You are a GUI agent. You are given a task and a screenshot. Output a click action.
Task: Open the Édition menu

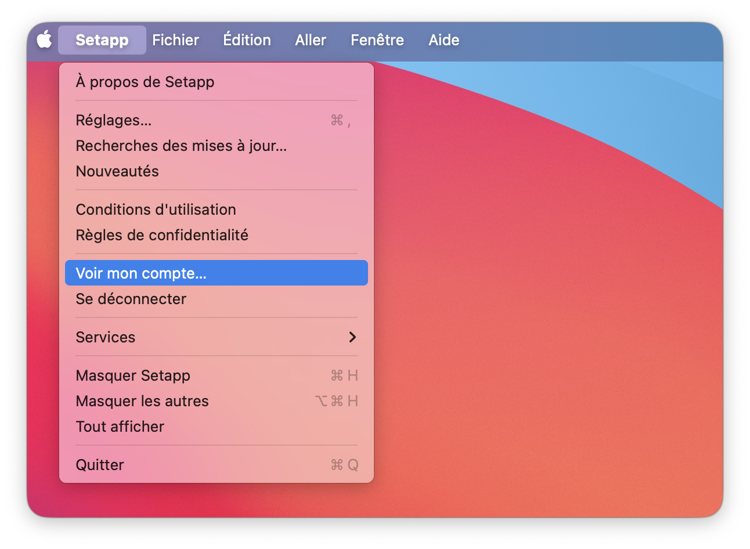pos(247,40)
